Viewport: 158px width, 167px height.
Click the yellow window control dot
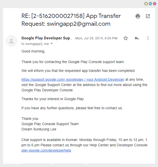pyautogui.click(x=146, y=4)
